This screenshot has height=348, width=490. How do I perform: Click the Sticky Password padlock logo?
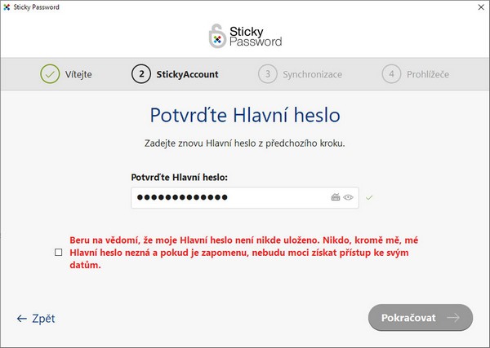[x=217, y=36]
